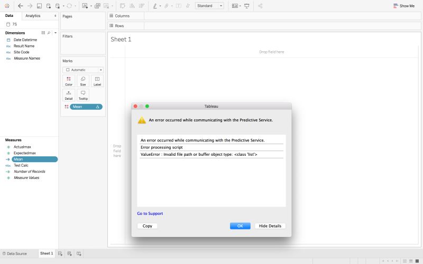Click the Tableau start page logo icon
Screen dimensions: 423x264
[x=7, y=6]
